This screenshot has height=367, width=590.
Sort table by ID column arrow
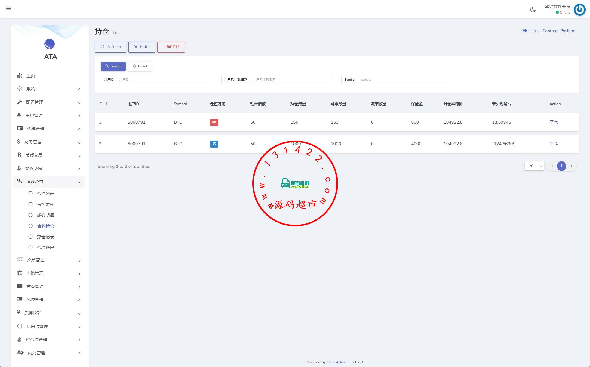tap(106, 104)
